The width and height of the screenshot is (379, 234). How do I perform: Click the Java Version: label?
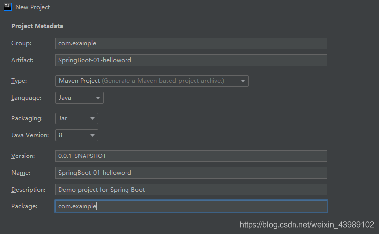(x=30, y=135)
